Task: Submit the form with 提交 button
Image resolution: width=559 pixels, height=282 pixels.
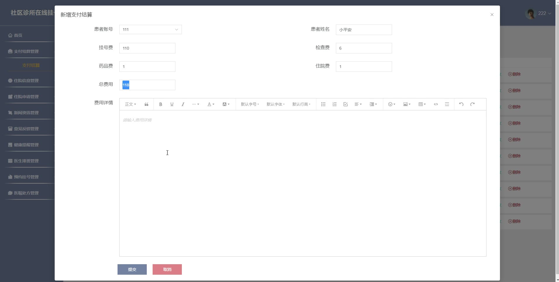Action: tap(132, 269)
